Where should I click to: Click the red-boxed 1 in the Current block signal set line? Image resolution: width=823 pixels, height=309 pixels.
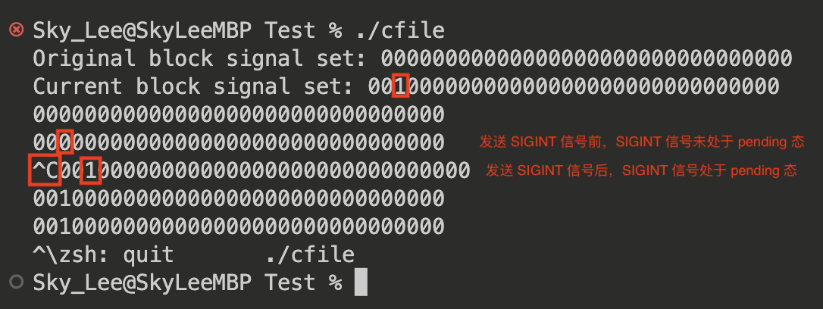point(401,86)
